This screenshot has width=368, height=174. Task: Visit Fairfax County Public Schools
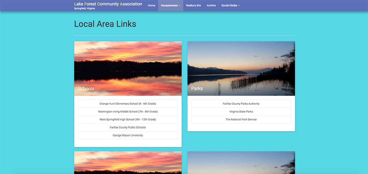point(128,128)
